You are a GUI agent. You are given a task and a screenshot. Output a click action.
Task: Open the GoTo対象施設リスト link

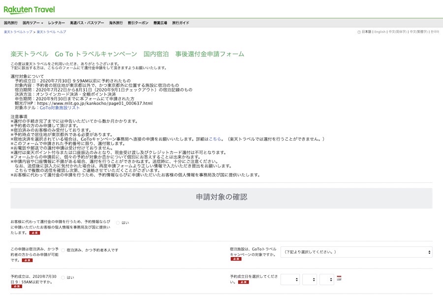(x=60, y=108)
